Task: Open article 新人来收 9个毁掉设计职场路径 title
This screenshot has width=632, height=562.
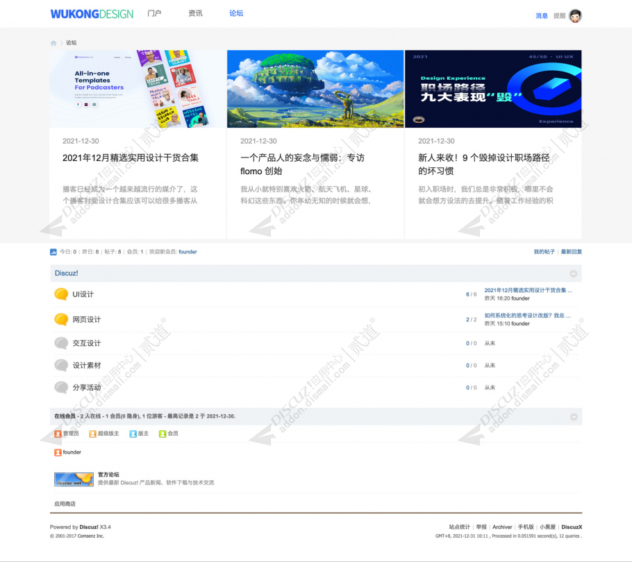Action: 483,164
